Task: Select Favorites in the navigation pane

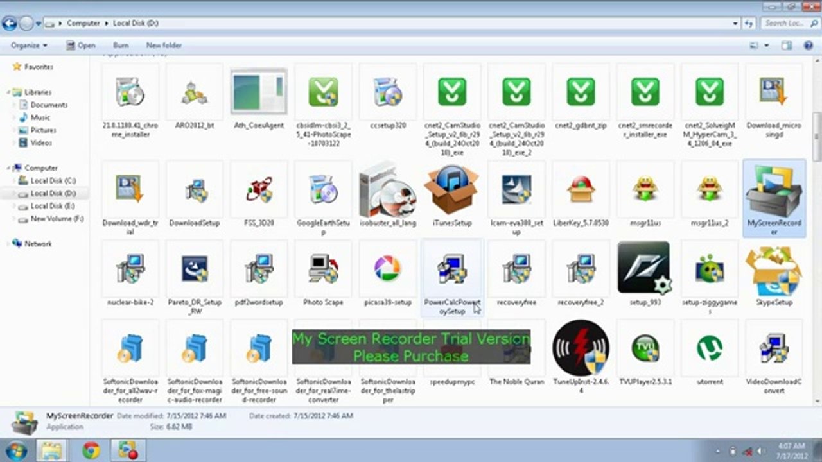Action: 39,67
